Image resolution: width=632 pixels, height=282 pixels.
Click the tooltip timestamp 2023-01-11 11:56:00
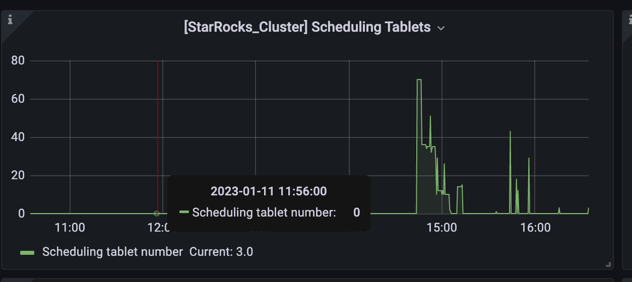coord(269,191)
